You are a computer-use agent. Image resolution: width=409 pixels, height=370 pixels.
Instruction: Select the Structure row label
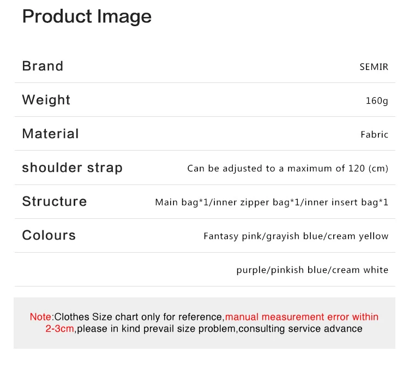(x=55, y=201)
